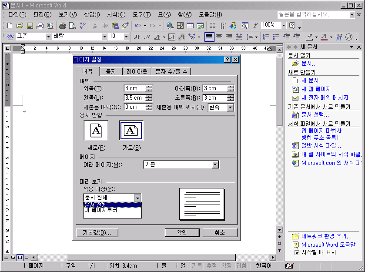Click the 네트워크 환경 추가... link
This screenshot has height=272, width=365.
326,236
